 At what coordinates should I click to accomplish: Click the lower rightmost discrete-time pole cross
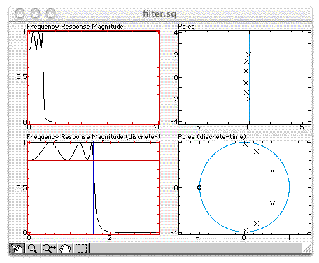click(x=272, y=204)
